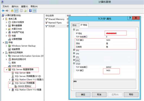Select 设备管理器 icon in tree
The width and height of the screenshot is (144, 101).
9,39
